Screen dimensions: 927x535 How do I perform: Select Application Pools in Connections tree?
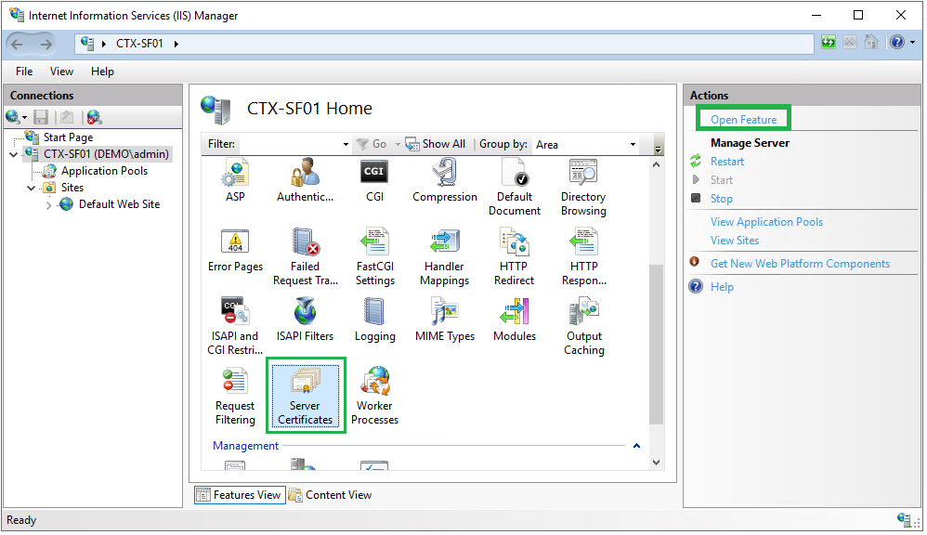point(104,171)
